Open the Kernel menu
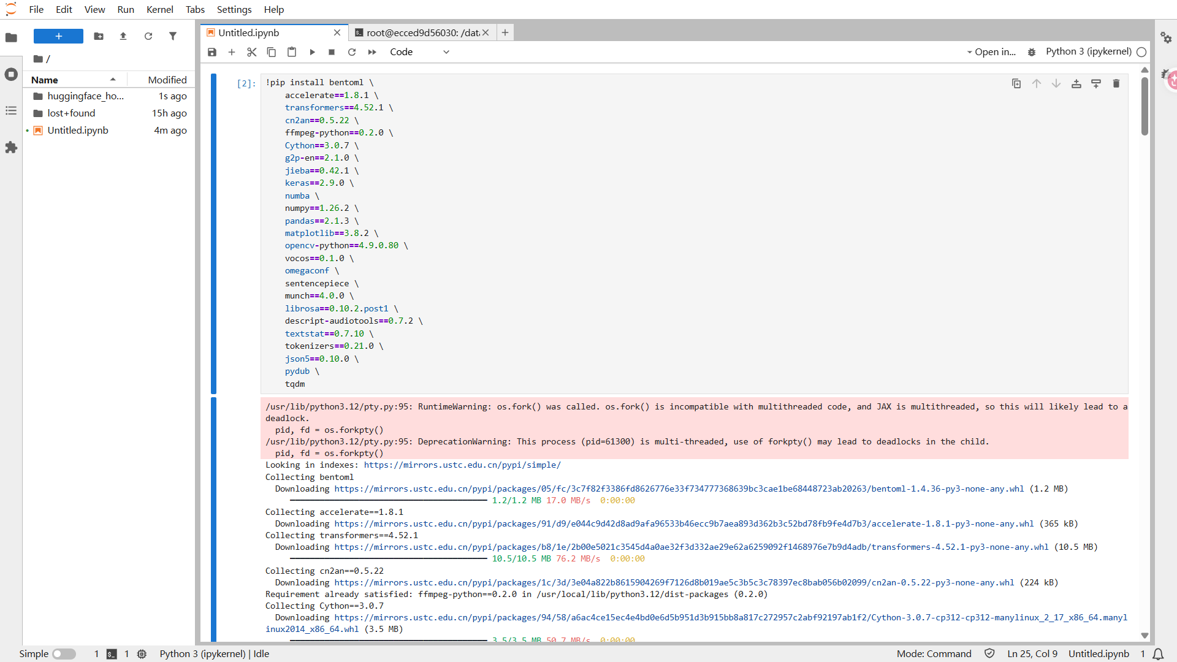 159,9
